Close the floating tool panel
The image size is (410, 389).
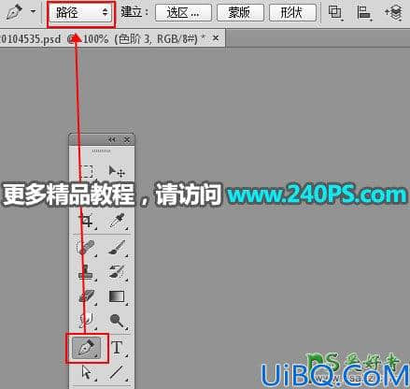pos(127,139)
